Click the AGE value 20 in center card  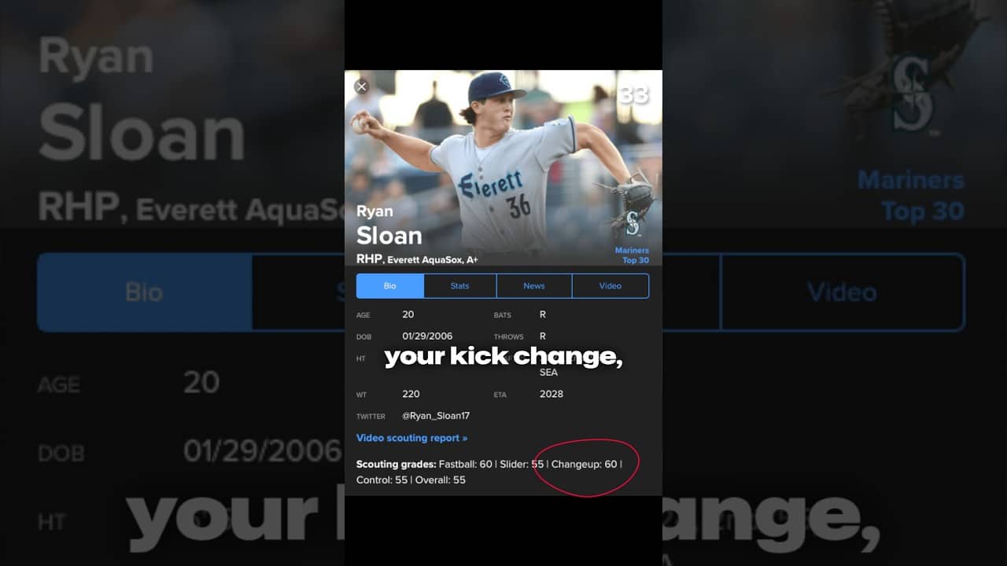[x=408, y=314]
